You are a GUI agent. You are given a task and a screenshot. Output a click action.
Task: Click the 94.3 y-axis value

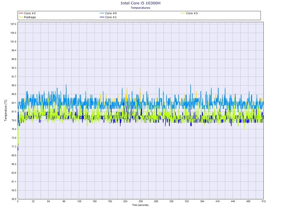tap(14, 68)
